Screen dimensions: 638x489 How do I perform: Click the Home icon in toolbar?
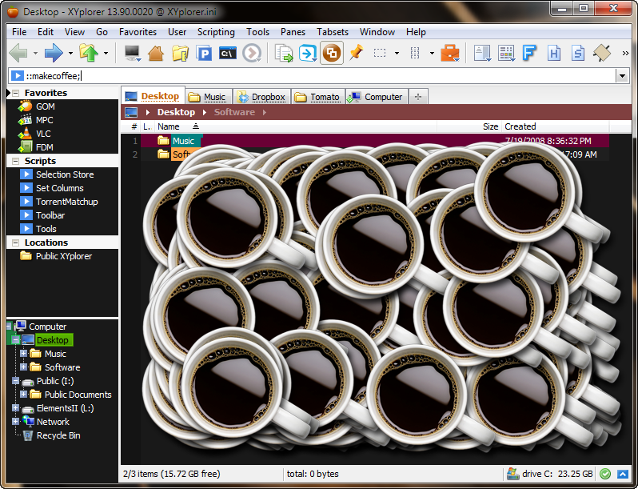156,54
